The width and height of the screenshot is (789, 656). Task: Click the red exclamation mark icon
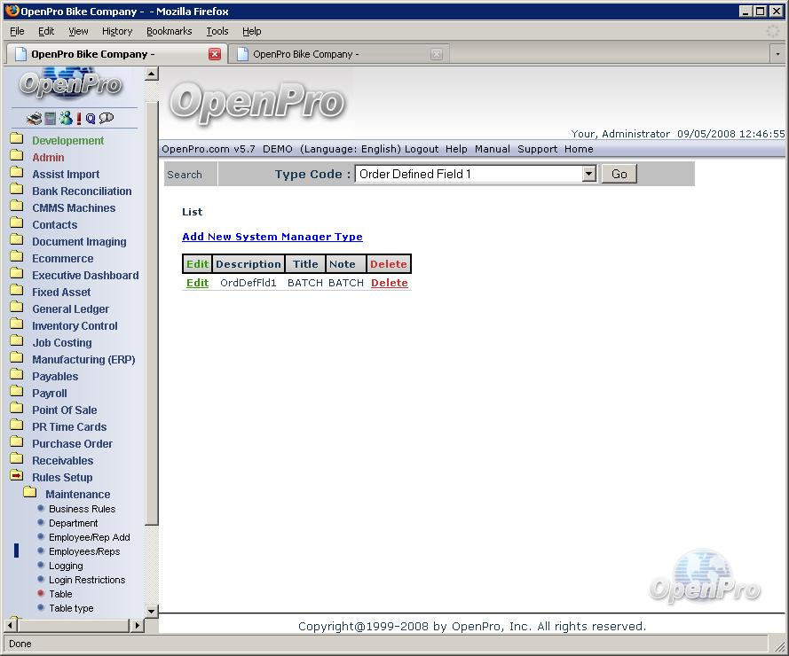click(x=79, y=119)
